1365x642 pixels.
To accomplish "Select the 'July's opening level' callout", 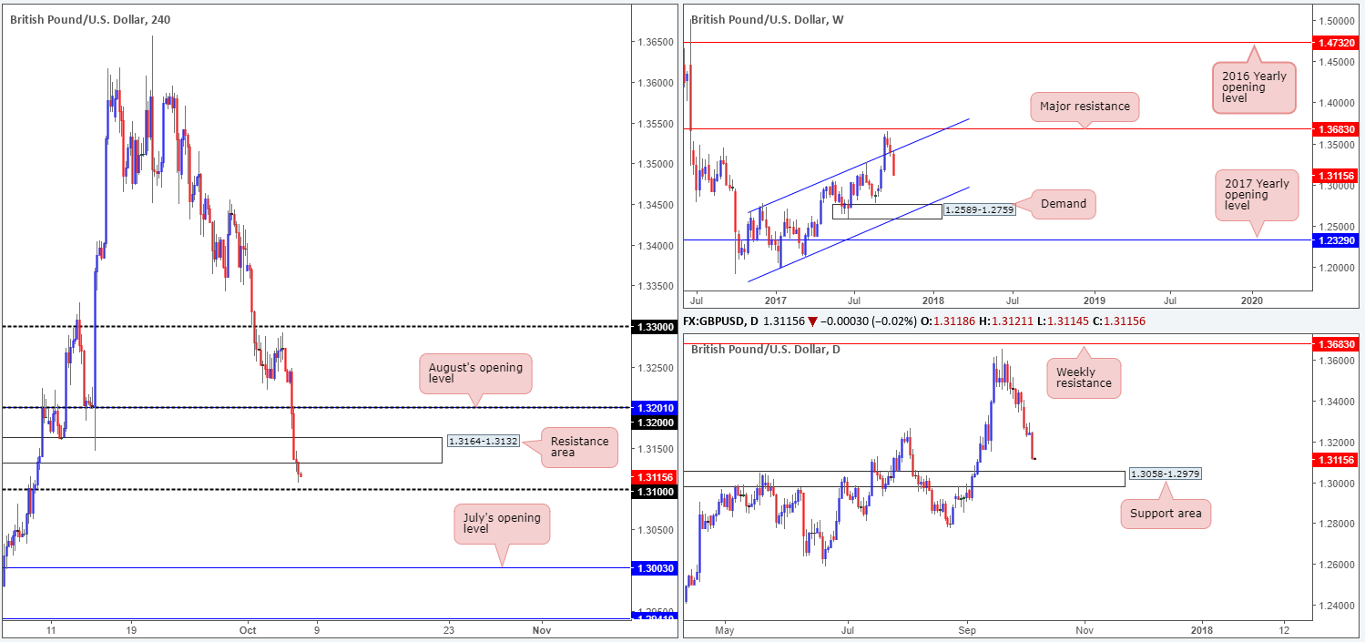I will coord(502,525).
